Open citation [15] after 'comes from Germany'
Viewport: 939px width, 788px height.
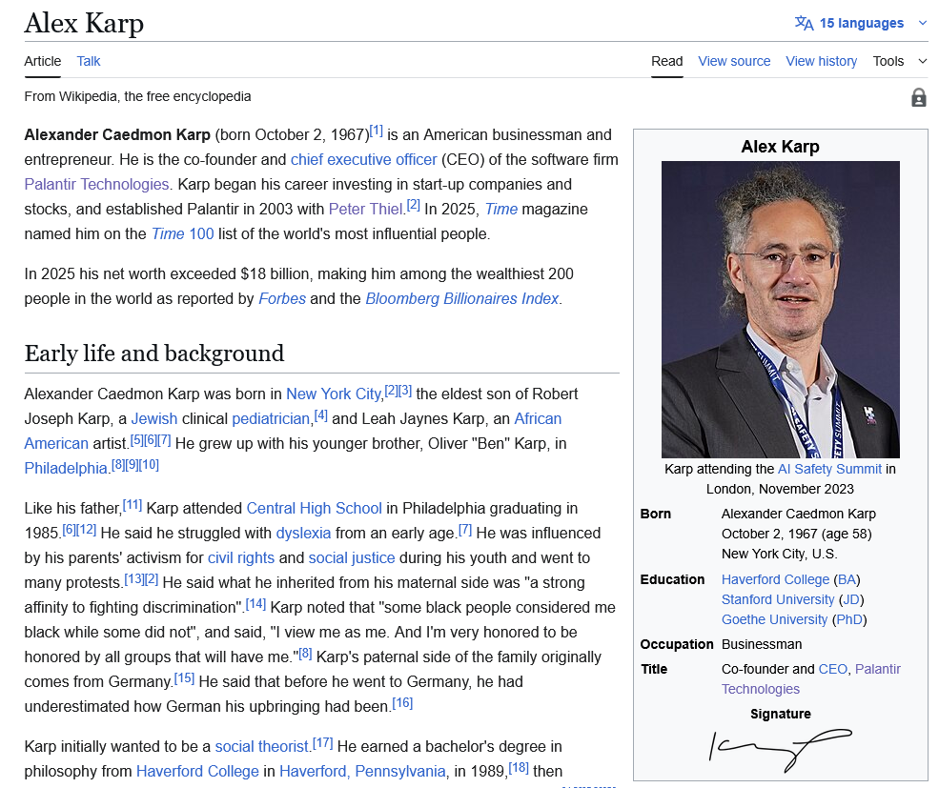(184, 677)
